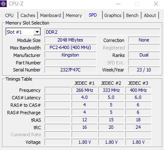Image resolution: width=164 pixels, height=150 pixels.
Task: Click the Week/Year value 23 / 10
Action: coord(144,70)
